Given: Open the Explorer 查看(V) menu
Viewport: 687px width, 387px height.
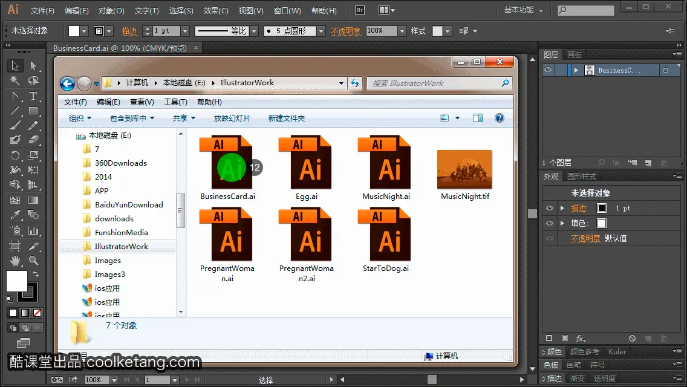Looking at the screenshot, I should 142,102.
